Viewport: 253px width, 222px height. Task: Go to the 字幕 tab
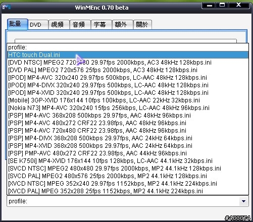coord(102,25)
